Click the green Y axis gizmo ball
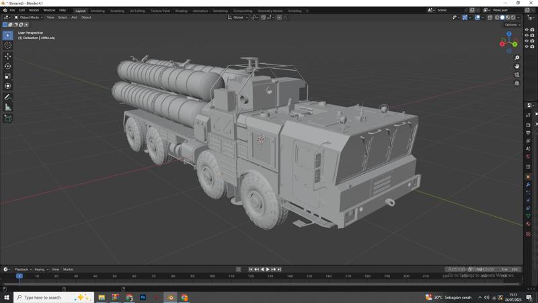The width and height of the screenshot is (538, 303). click(x=515, y=44)
